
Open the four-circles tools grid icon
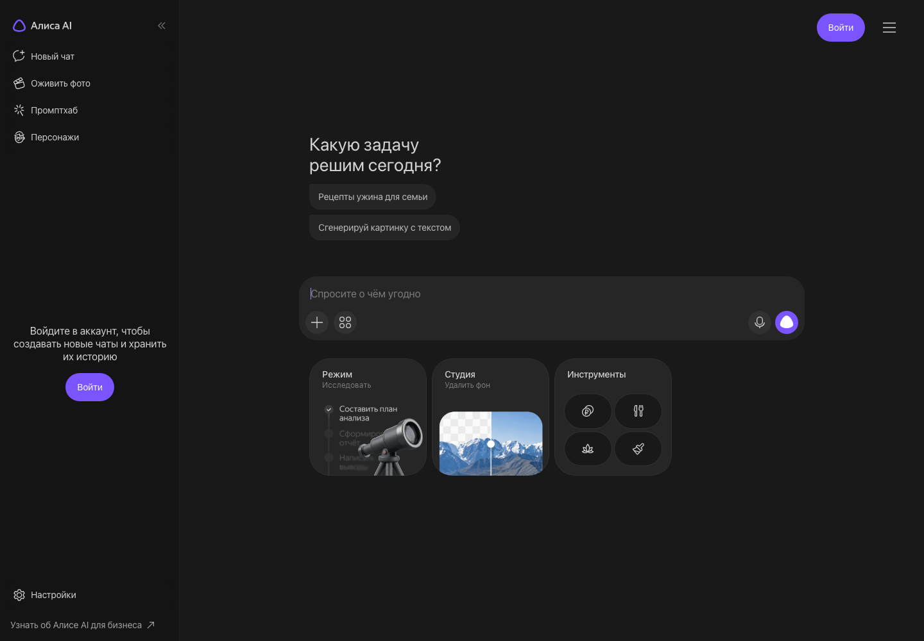click(x=345, y=322)
